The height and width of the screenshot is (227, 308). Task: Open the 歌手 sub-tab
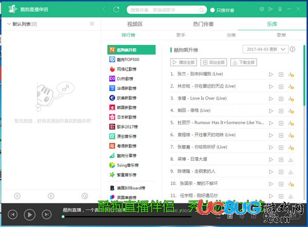[181, 35]
